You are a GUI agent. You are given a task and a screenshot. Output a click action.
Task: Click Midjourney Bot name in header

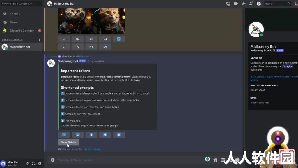click(x=64, y=3)
